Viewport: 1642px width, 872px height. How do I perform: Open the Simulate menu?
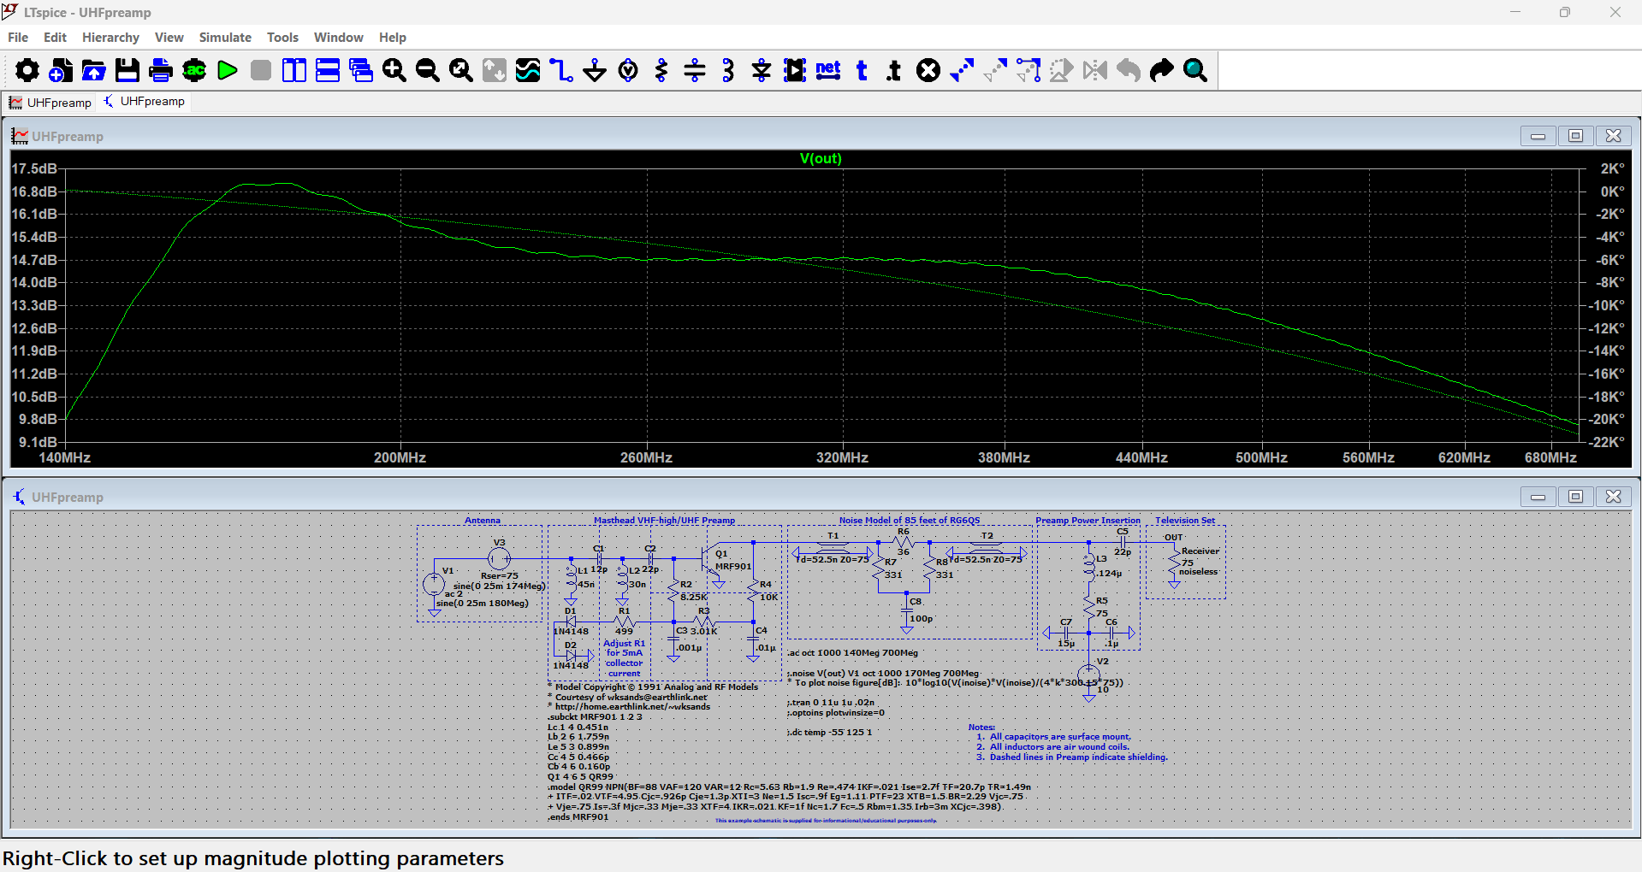(225, 38)
